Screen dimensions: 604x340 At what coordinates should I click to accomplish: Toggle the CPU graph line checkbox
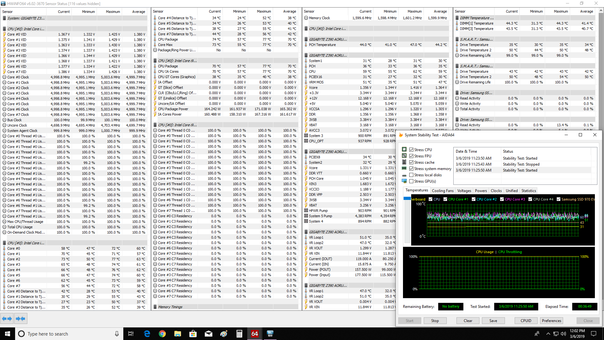[431, 199]
